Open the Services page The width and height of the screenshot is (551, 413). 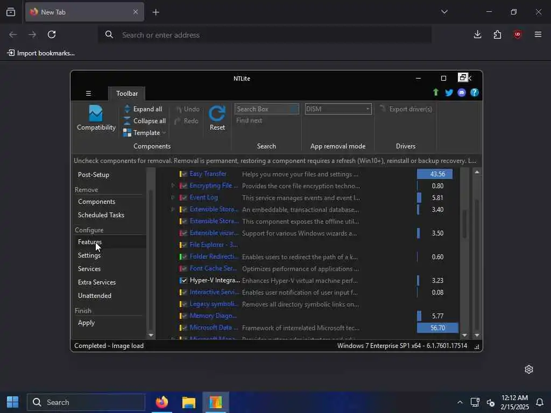point(89,269)
